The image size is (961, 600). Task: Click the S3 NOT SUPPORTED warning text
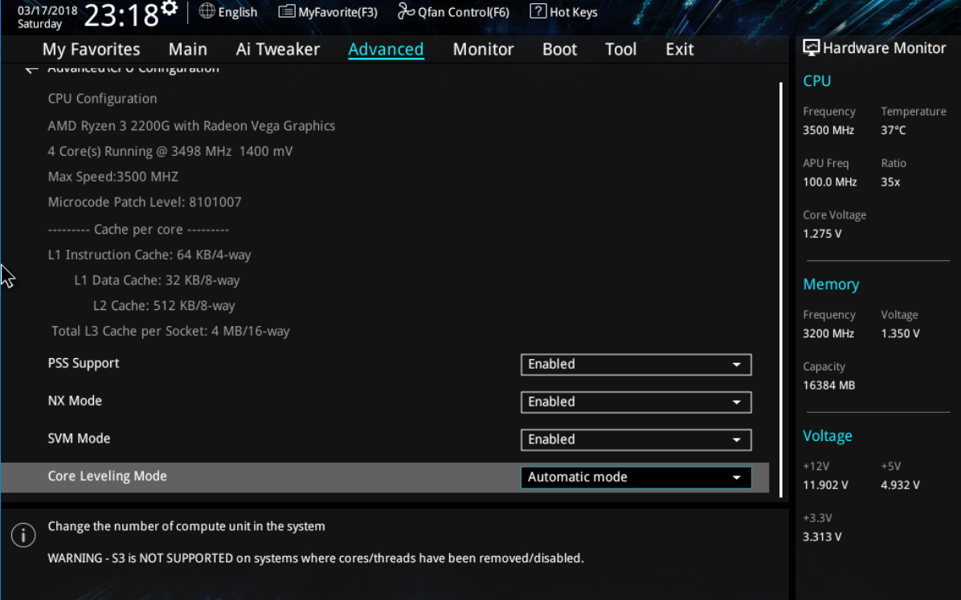(316, 558)
